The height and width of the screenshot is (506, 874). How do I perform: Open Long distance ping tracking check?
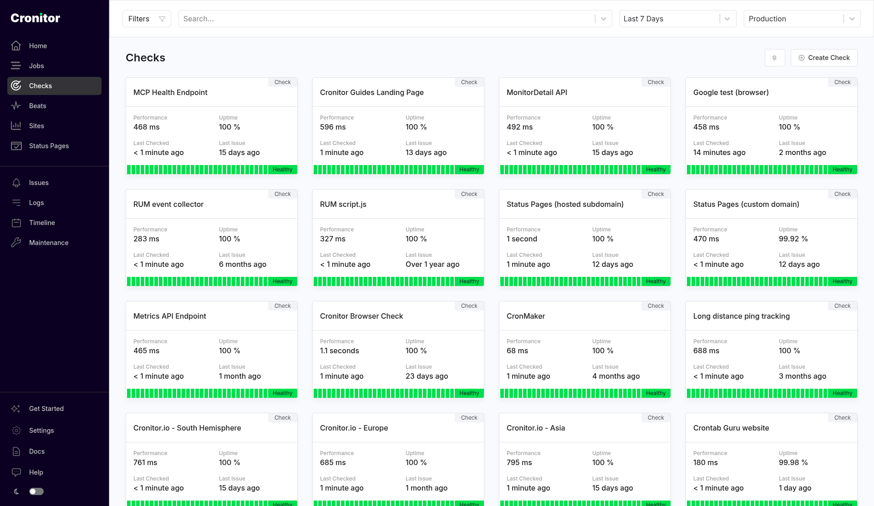(x=742, y=316)
